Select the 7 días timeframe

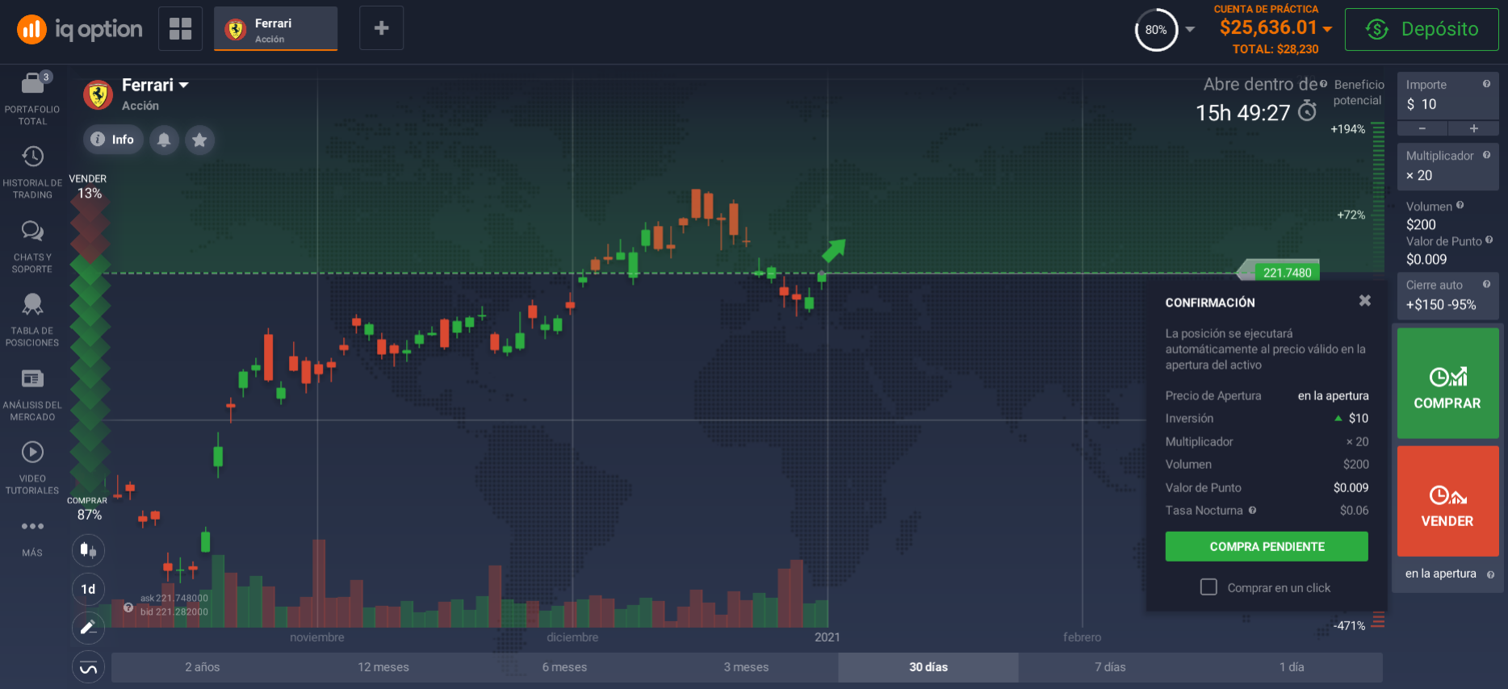[x=1110, y=667]
